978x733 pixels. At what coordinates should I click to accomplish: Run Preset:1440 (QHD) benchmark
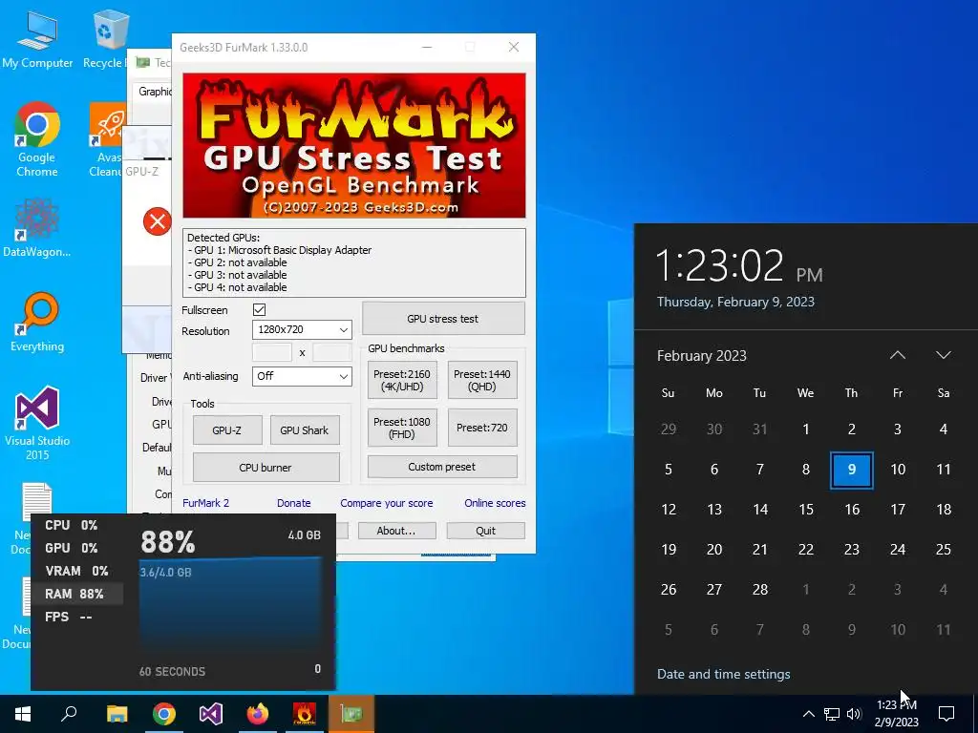(x=482, y=380)
